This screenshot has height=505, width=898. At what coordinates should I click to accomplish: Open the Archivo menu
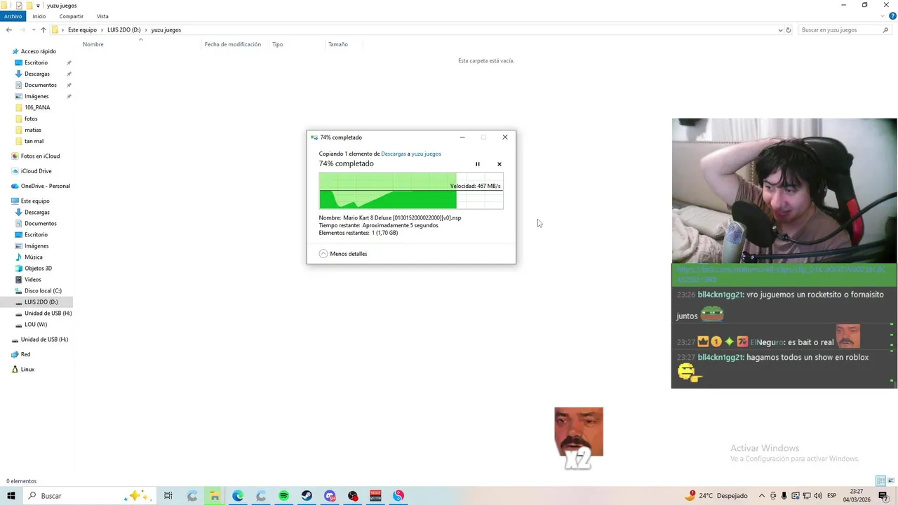click(13, 16)
